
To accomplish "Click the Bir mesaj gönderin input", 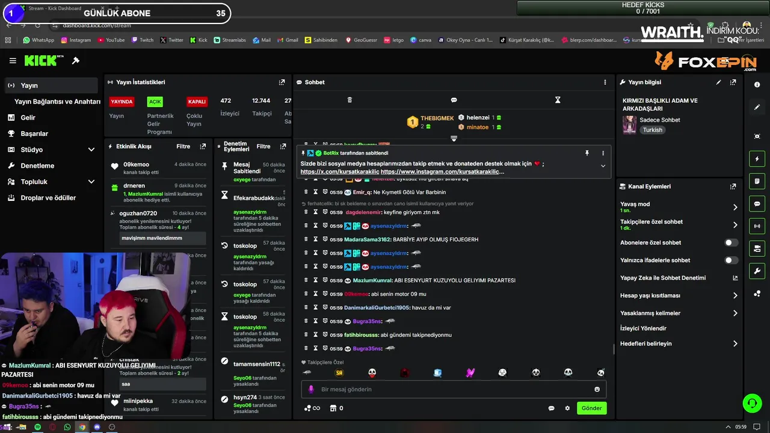I will (x=454, y=389).
